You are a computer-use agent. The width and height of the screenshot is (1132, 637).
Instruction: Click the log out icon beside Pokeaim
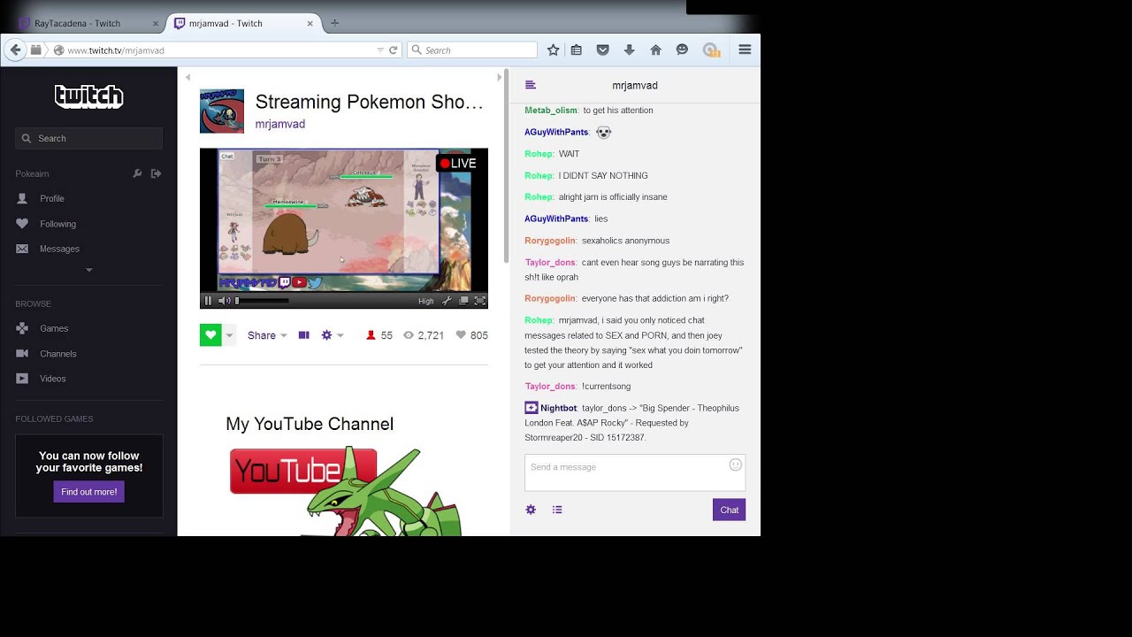157,173
